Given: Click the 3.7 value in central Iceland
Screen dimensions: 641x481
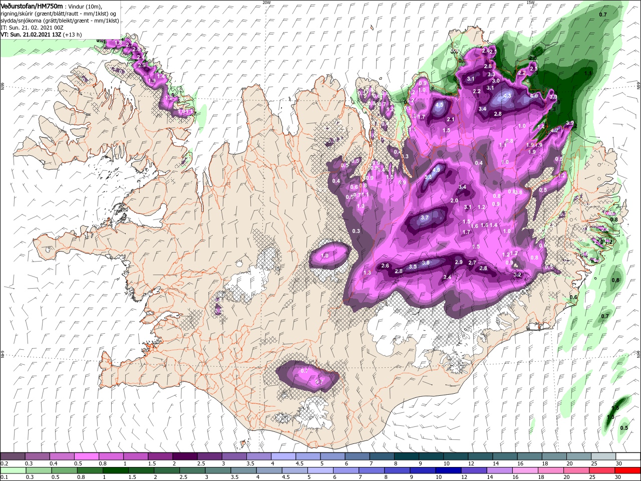Looking at the screenshot, I should (x=425, y=217).
